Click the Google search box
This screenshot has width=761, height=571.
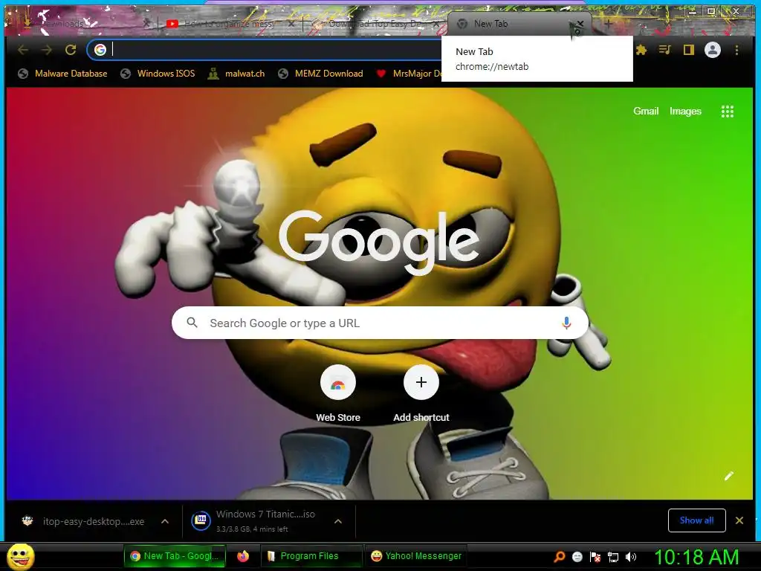(380, 323)
